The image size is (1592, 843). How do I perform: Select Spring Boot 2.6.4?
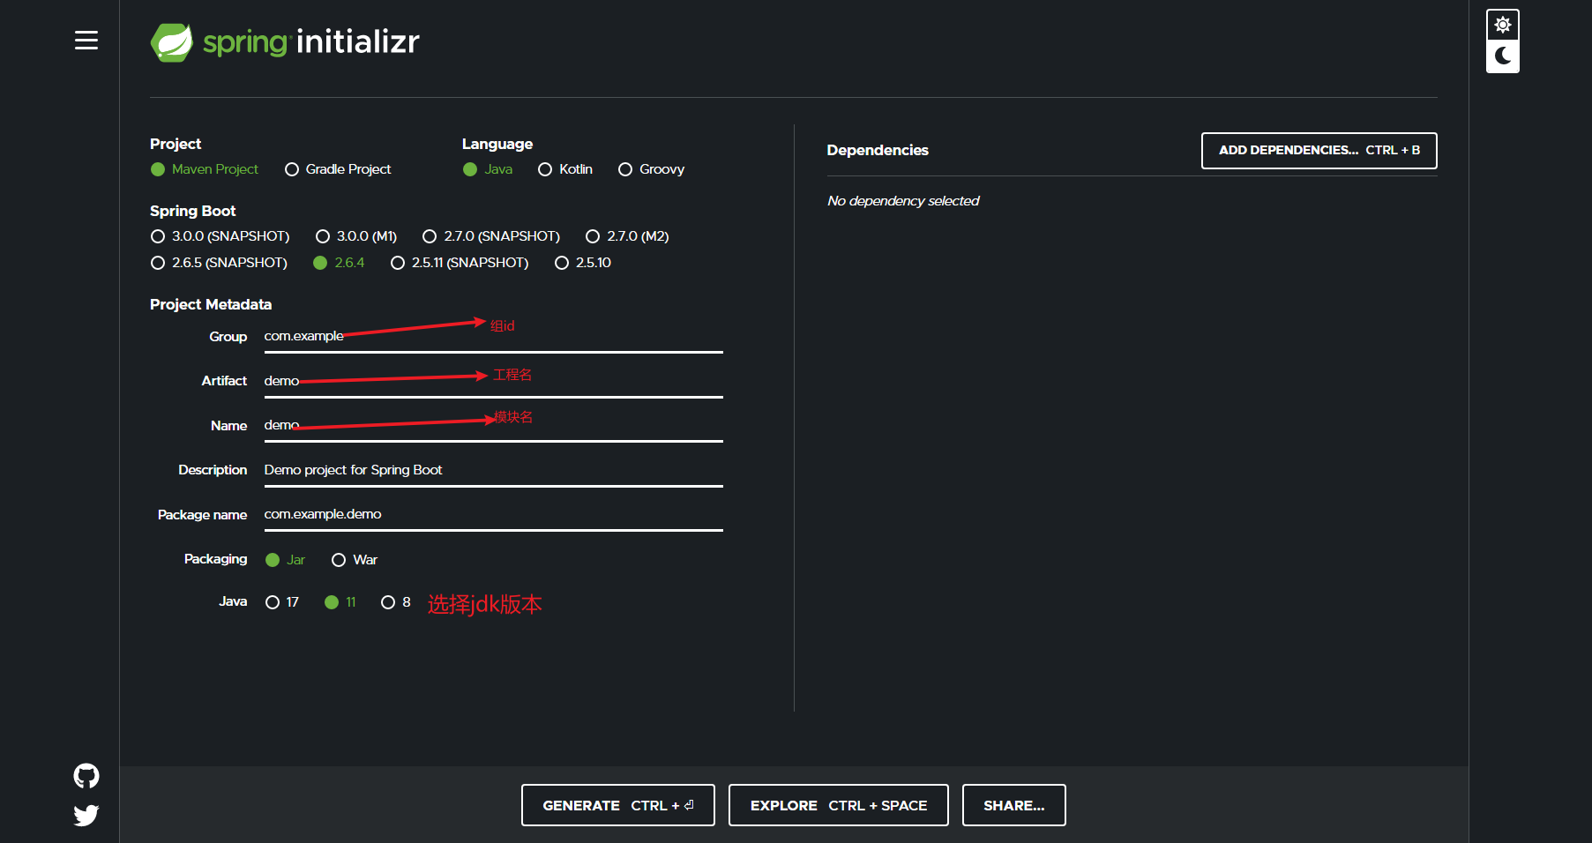(339, 263)
